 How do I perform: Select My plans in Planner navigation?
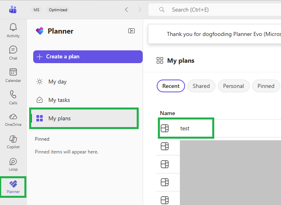pyautogui.click(x=84, y=118)
